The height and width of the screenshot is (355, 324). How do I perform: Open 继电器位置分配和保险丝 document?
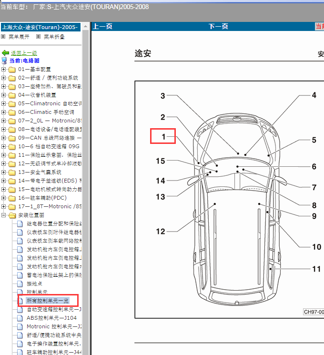tap(54, 224)
